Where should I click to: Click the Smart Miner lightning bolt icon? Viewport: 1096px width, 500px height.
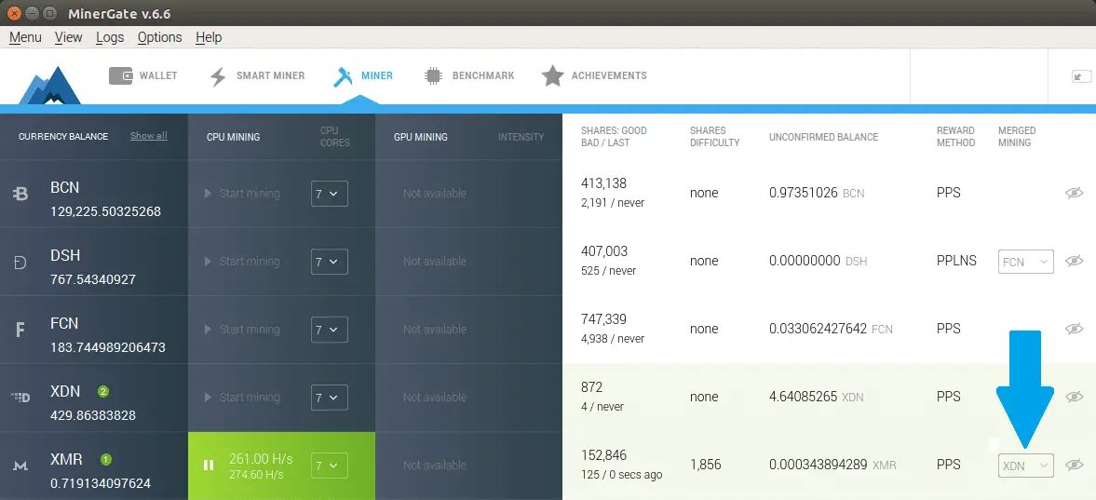tap(218, 76)
